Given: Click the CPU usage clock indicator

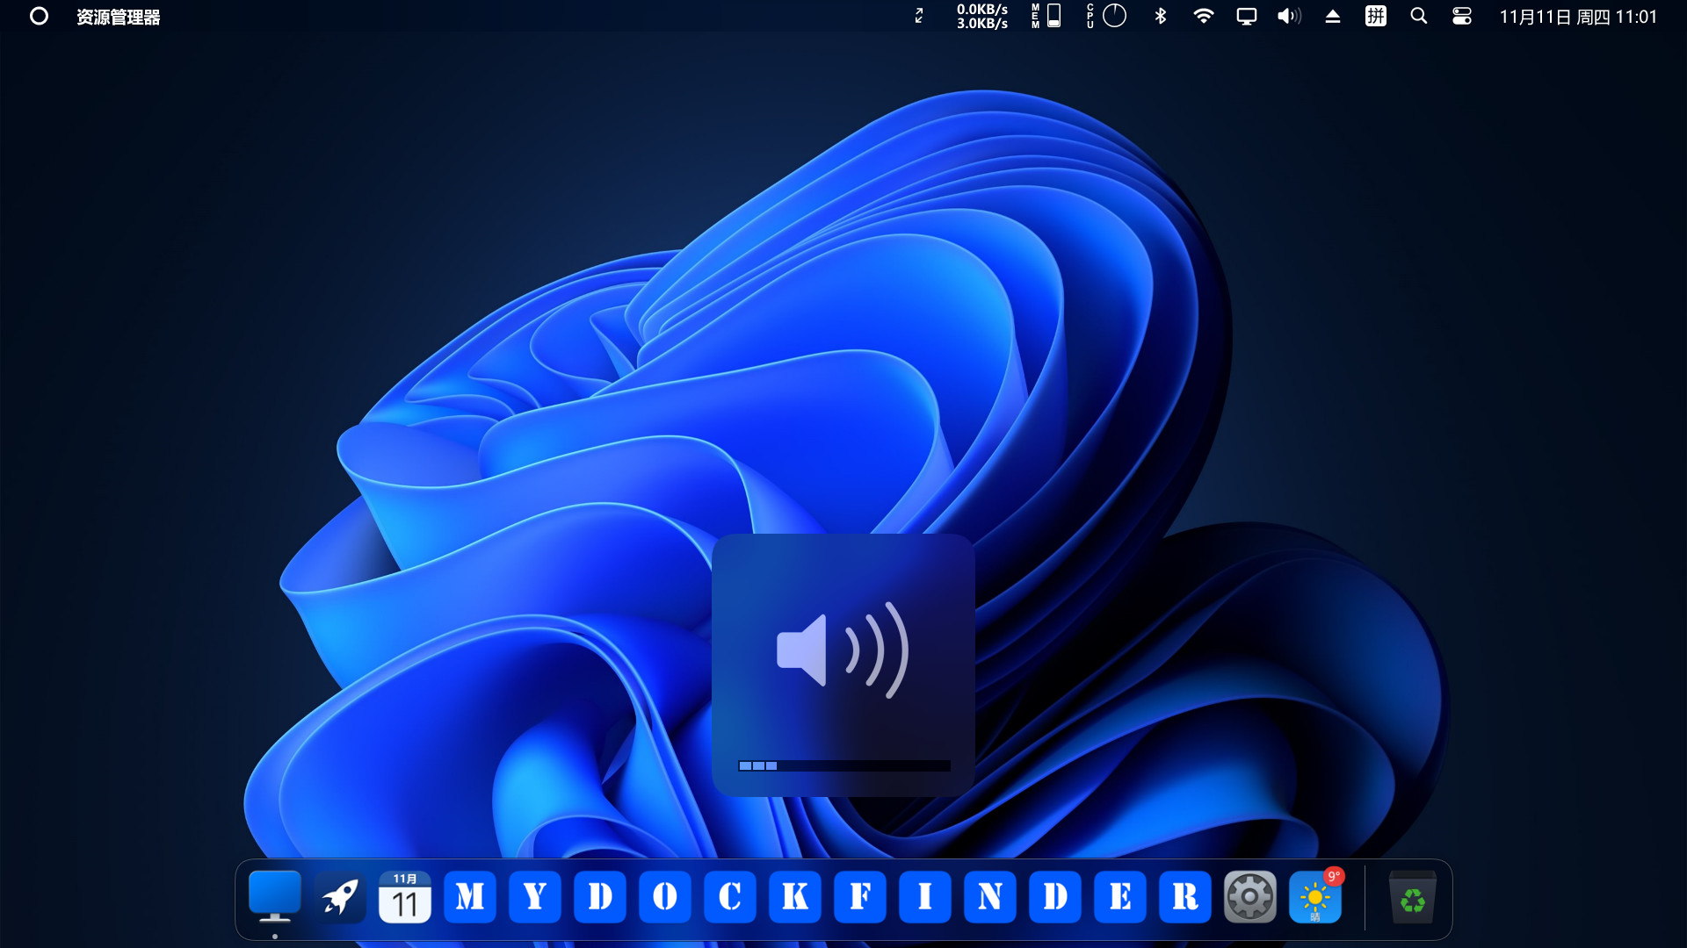Looking at the screenshot, I should [x=1114, y=16].
